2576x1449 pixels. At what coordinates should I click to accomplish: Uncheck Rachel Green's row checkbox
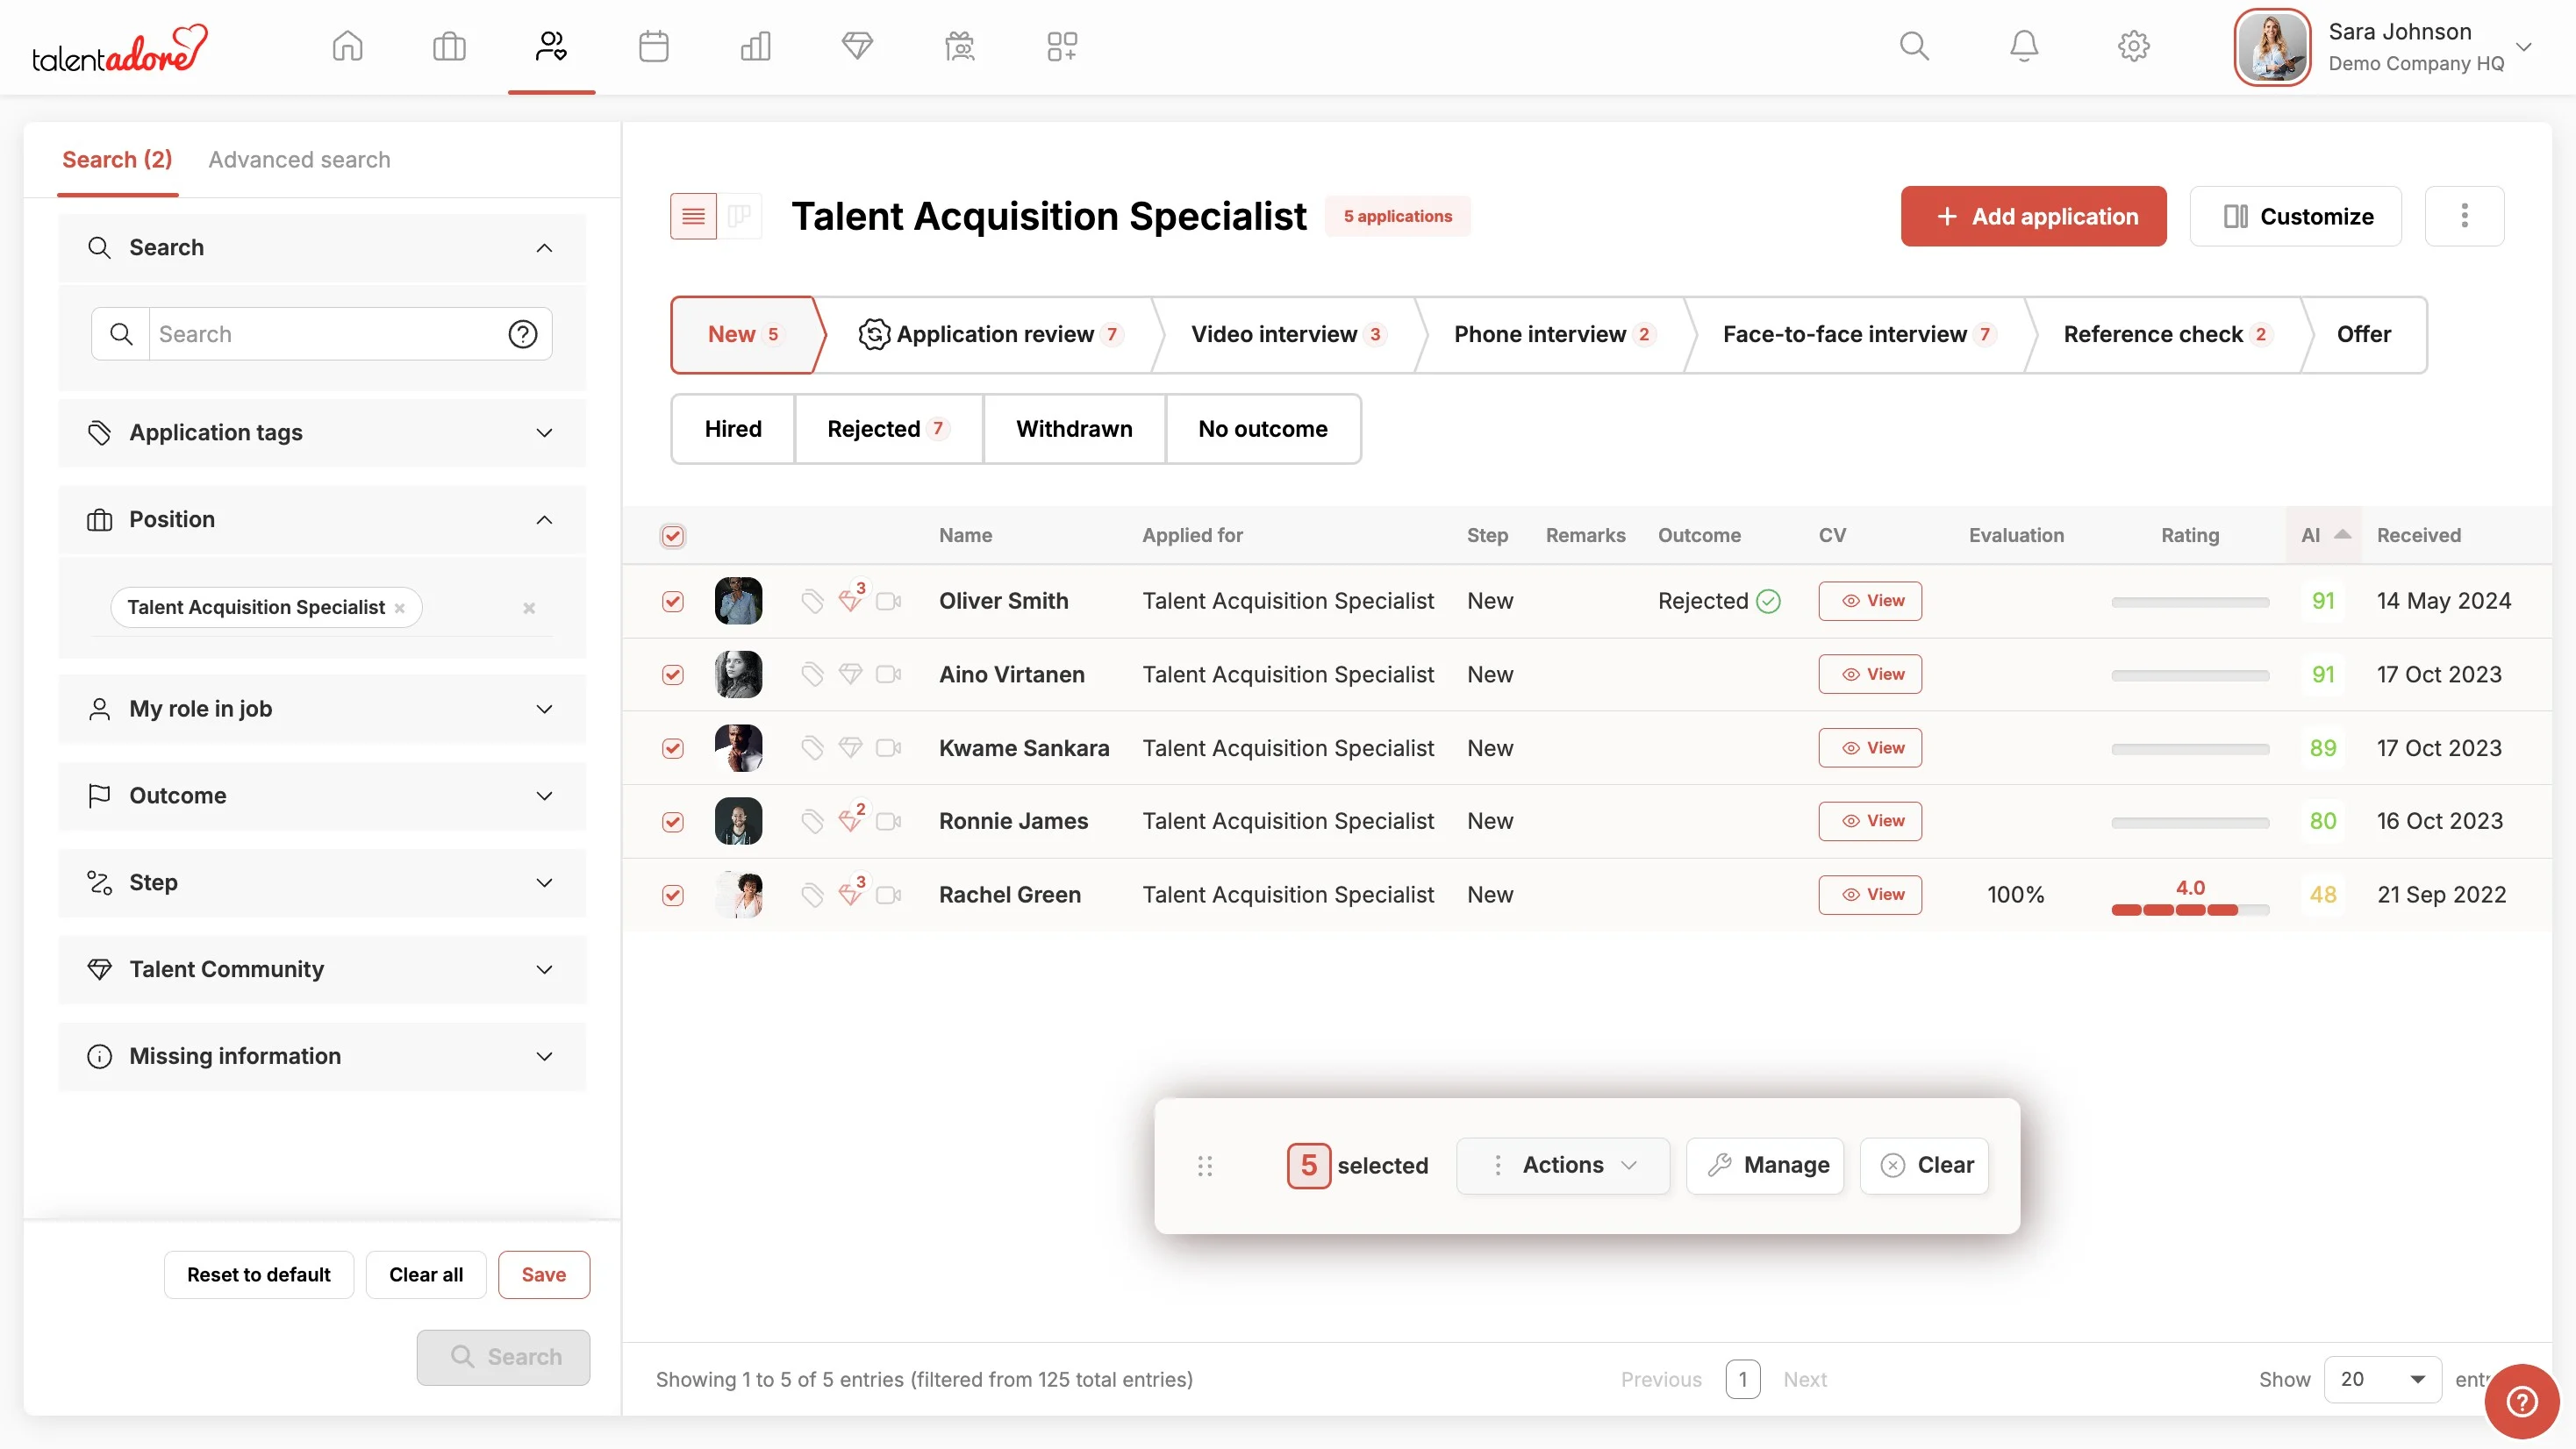click(x=673, y=895)
